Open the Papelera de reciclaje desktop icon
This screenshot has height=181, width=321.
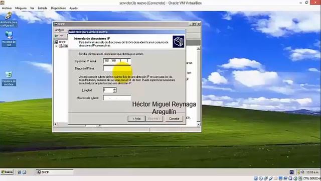[x=9, y=78]
